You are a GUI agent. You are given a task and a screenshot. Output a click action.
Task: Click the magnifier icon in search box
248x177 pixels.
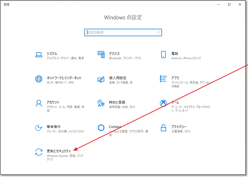158,32
